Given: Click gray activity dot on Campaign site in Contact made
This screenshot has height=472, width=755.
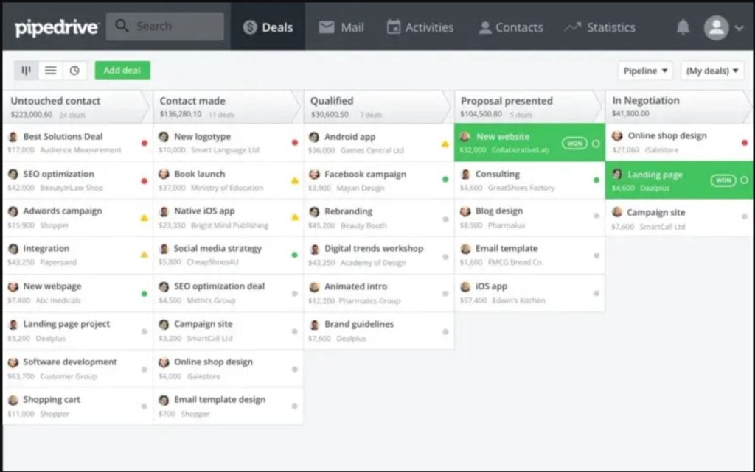Looking at the screenshot, I should (295, 331).
